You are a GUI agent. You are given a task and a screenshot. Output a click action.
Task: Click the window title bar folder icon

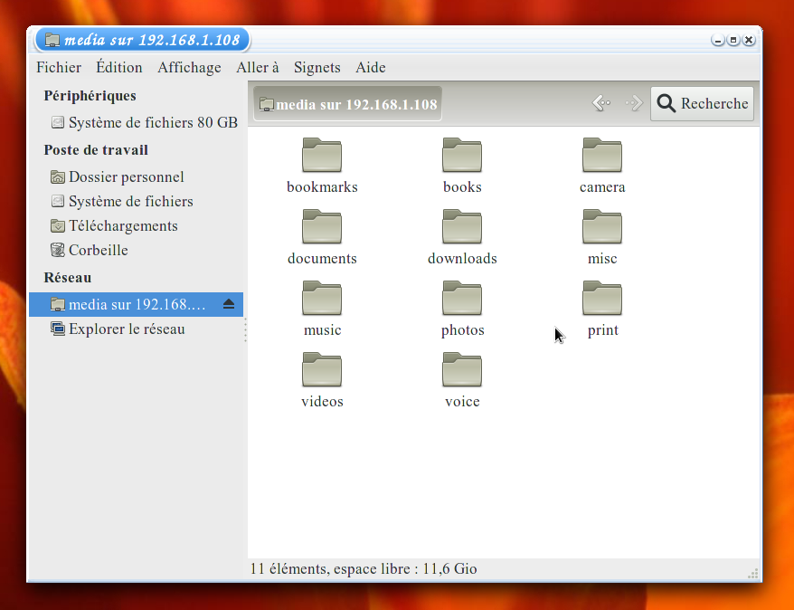[x=52, y=40]
